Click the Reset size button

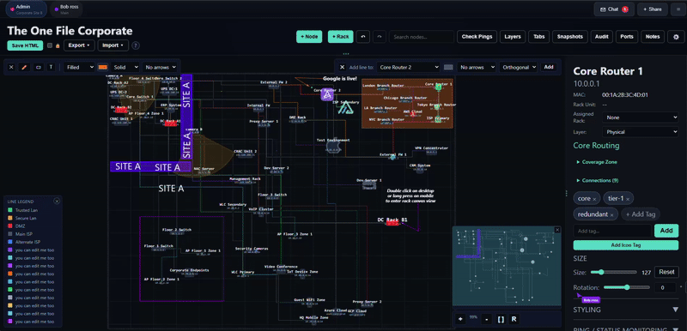coord(666,272)
